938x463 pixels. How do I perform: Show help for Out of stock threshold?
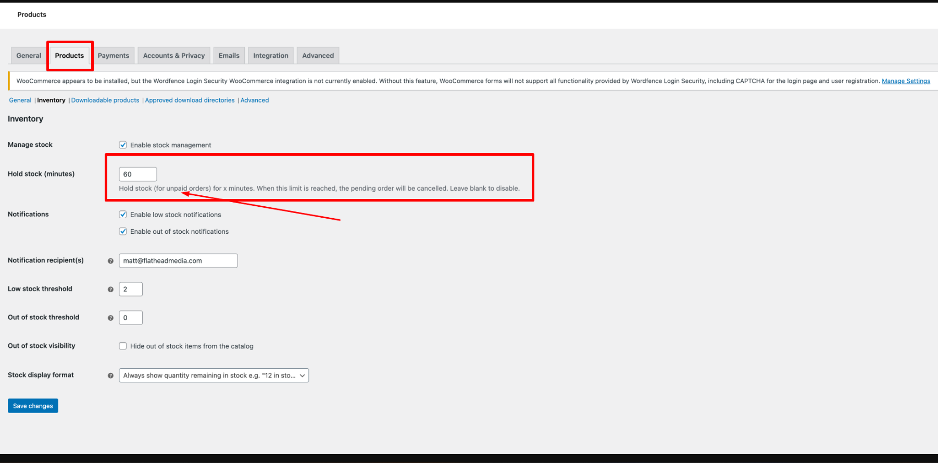pyautogui.click(x=110, y=318)
